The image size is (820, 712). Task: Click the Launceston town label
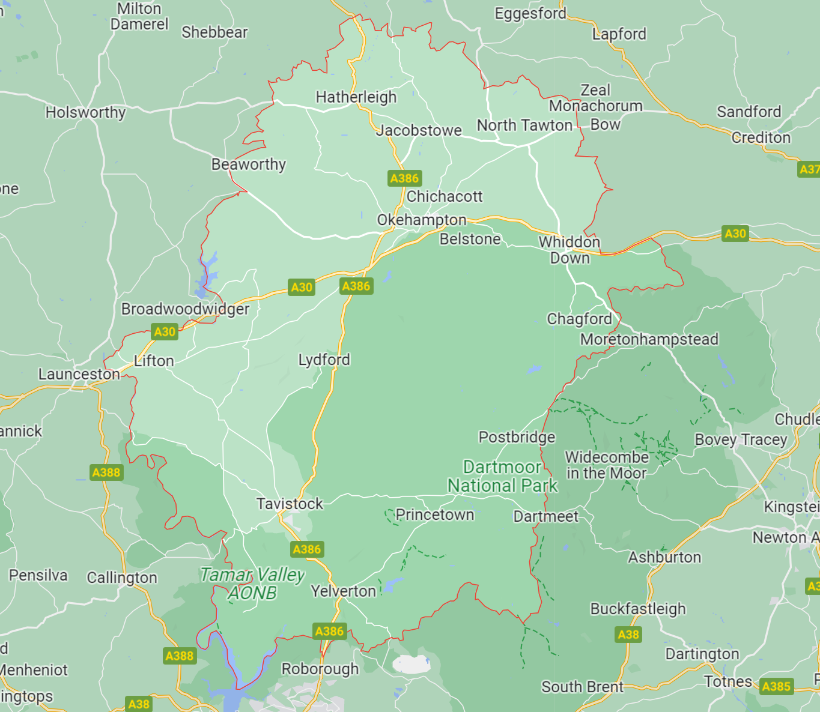[79, 374]
